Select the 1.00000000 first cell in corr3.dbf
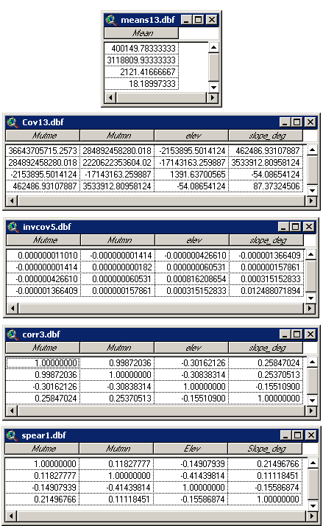323x526 pixels. pos(43,363)
